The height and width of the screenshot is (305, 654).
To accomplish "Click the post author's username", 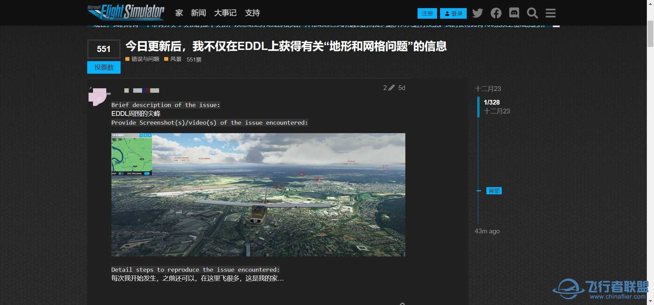I will pos(142,91).
